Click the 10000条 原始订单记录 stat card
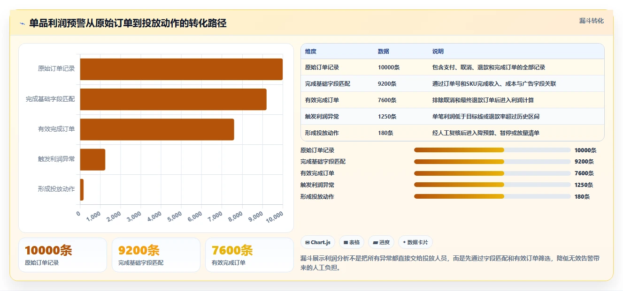 [62, 255]
